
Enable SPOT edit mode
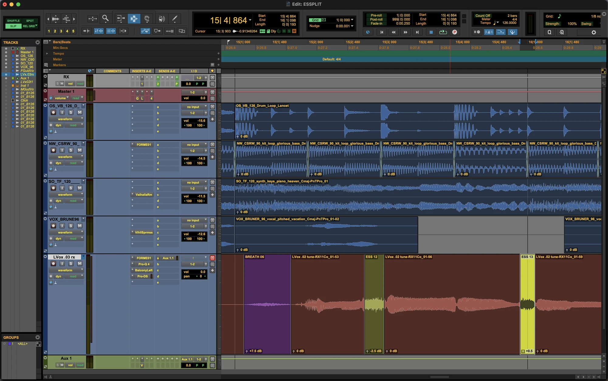(x=30, y=21)
